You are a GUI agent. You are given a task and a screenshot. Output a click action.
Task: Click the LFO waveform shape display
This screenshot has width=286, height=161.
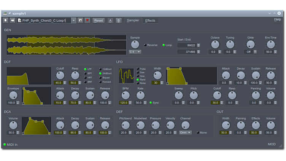(126, 76)
